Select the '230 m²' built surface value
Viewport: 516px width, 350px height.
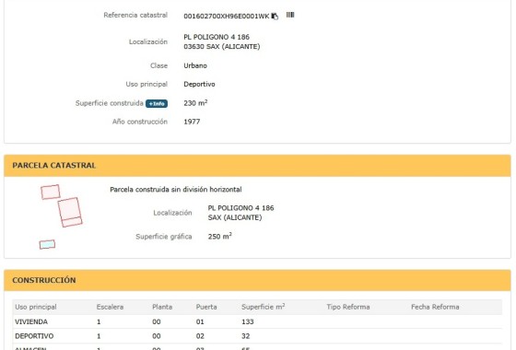click(x=195, y=103)
